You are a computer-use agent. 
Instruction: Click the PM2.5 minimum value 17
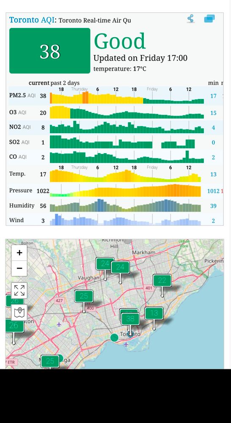(x=214, y=96)
